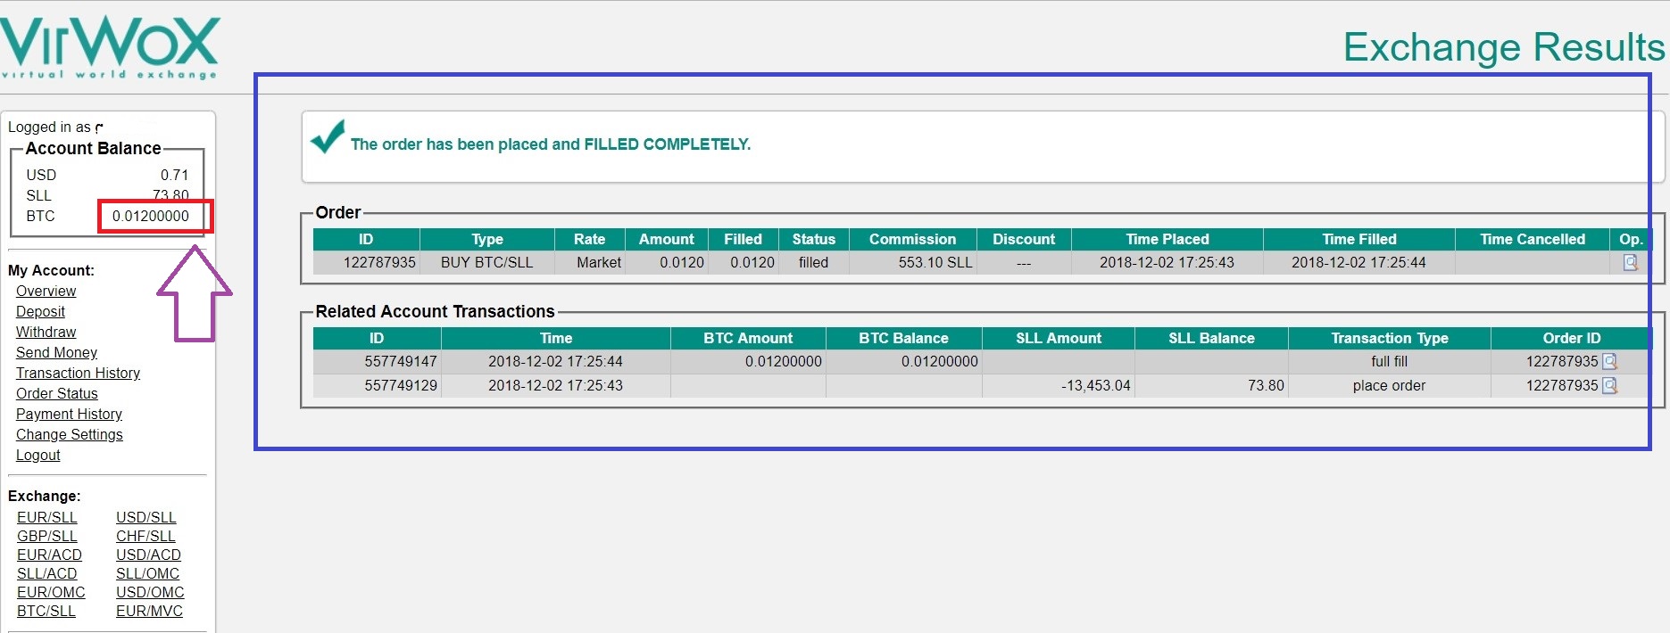Select EUR/SLL exchange pair
1670x633 pixels.
(x=46, y=517)
